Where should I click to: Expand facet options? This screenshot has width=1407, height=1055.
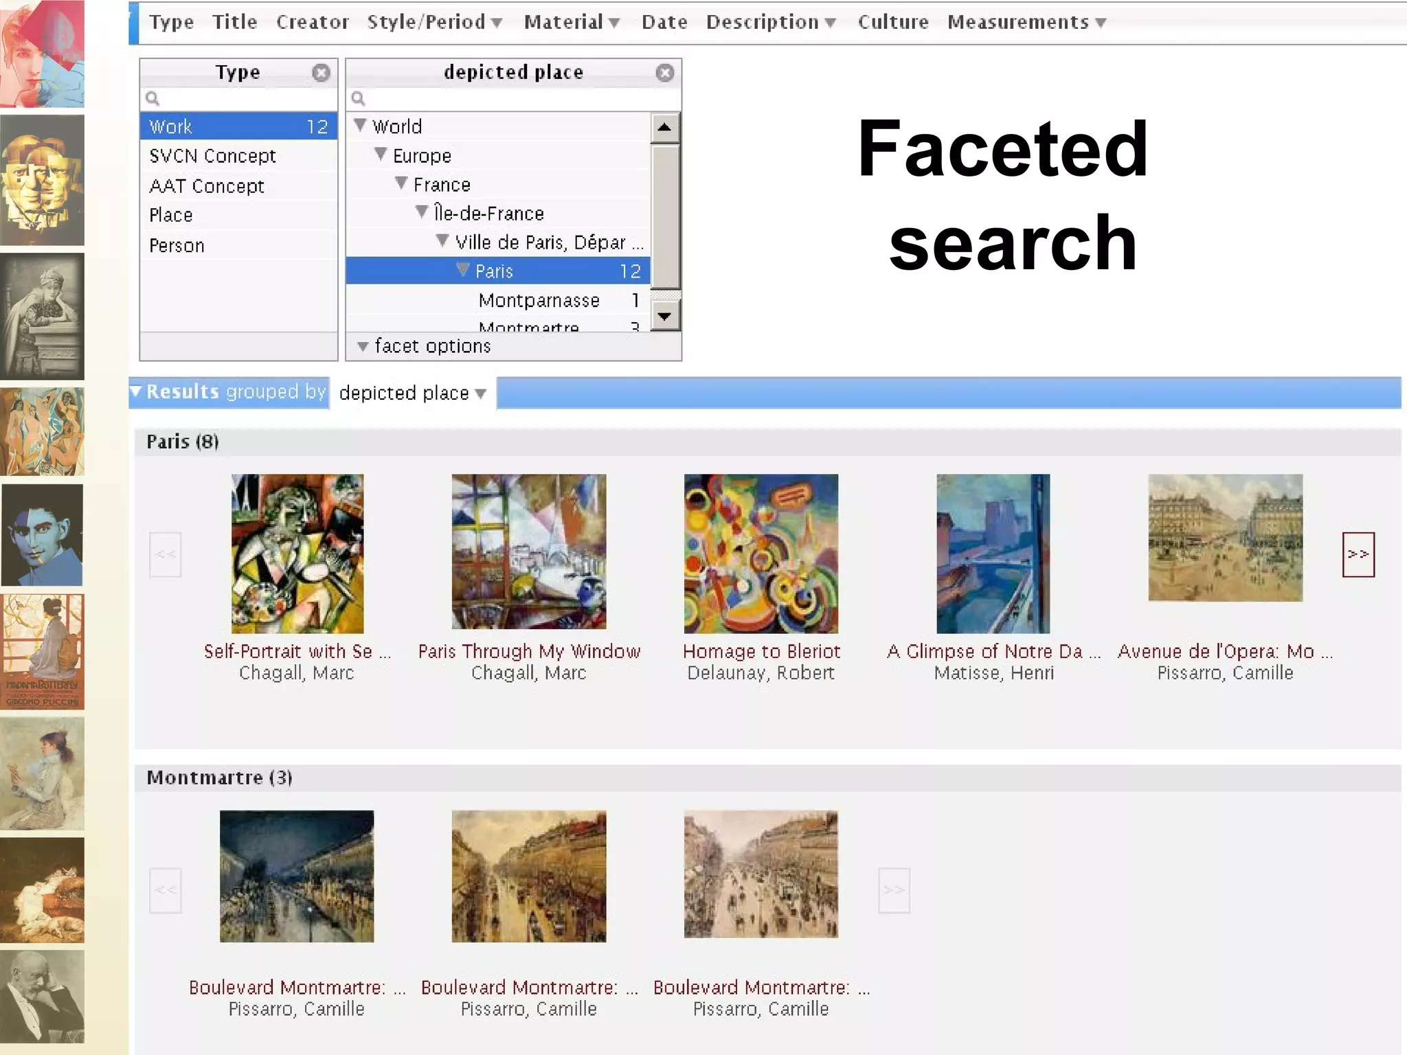[425, 346]
